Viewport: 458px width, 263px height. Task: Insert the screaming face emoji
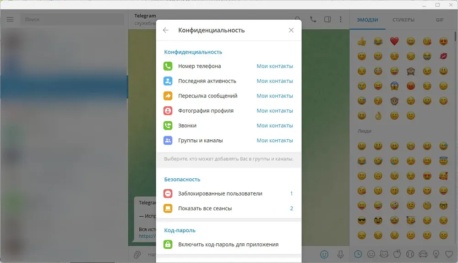[394, 86]
